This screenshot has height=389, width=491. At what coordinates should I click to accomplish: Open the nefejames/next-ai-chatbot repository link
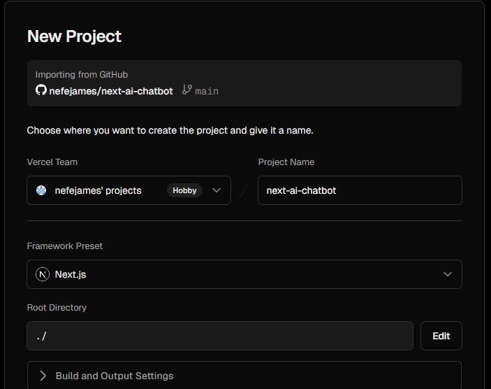pos(110,91)
